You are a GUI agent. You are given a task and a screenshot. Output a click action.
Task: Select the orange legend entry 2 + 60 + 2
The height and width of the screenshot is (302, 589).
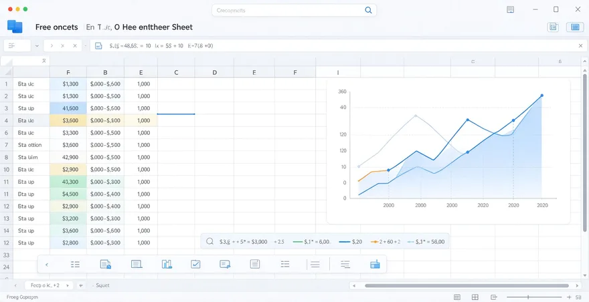tap(386, 242)
